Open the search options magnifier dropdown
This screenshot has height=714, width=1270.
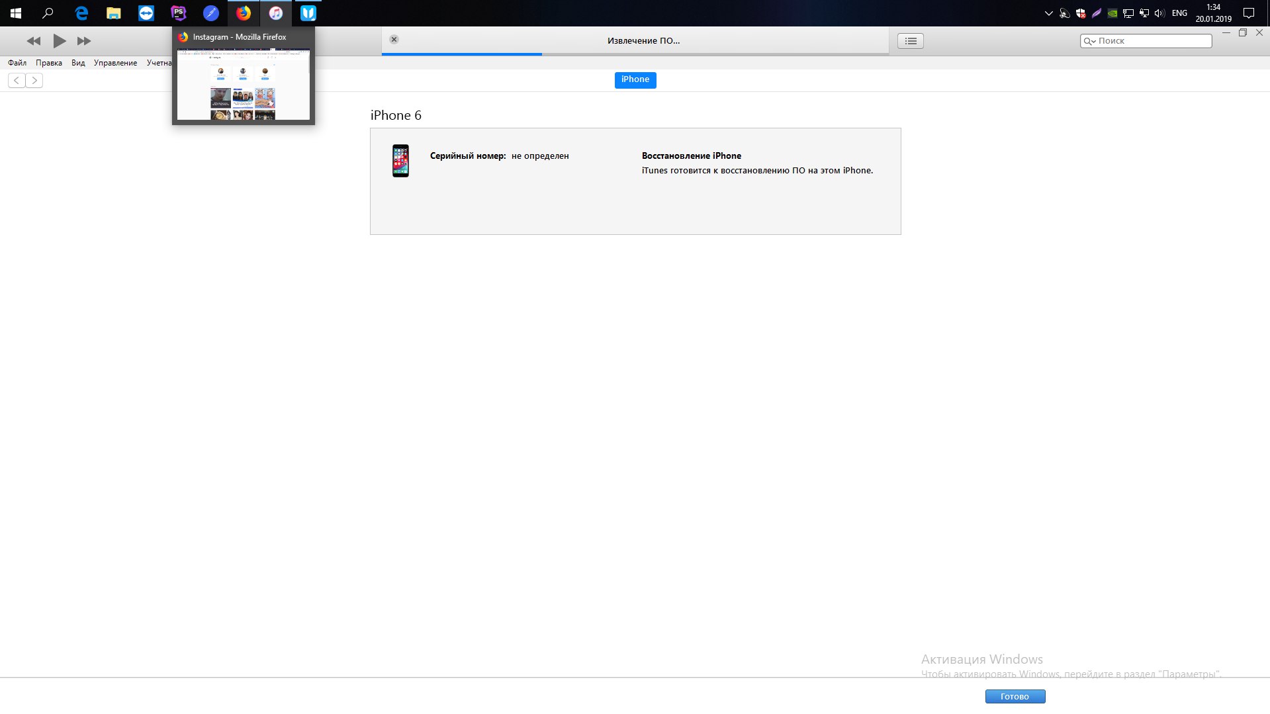(1089, 41)
